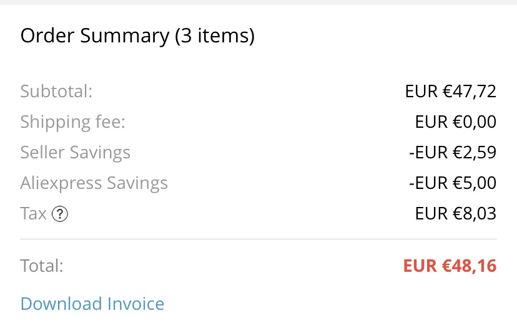This screenshot has height=336, width=517.
Task: Select the Subtotal label
Action: [56, 91]
